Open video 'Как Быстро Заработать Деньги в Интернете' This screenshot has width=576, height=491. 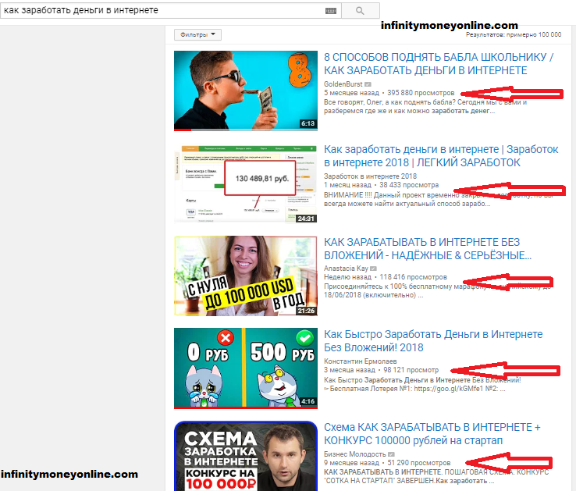pos(433,340)
